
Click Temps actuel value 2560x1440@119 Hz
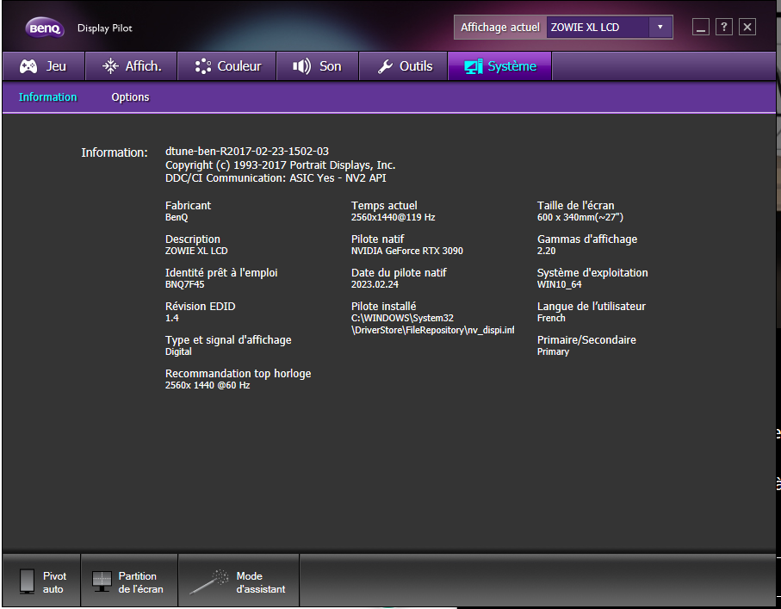[393, 217]
